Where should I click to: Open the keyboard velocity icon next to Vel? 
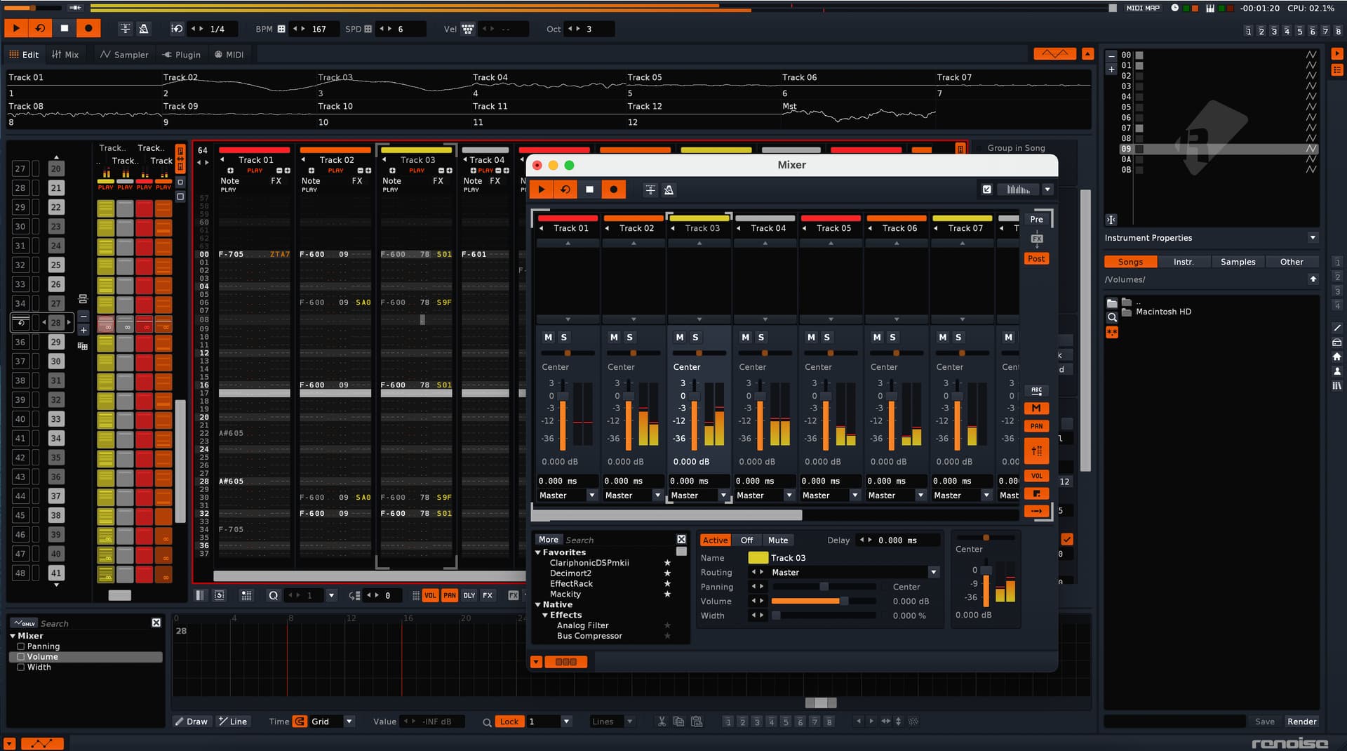tap(468, 29)
